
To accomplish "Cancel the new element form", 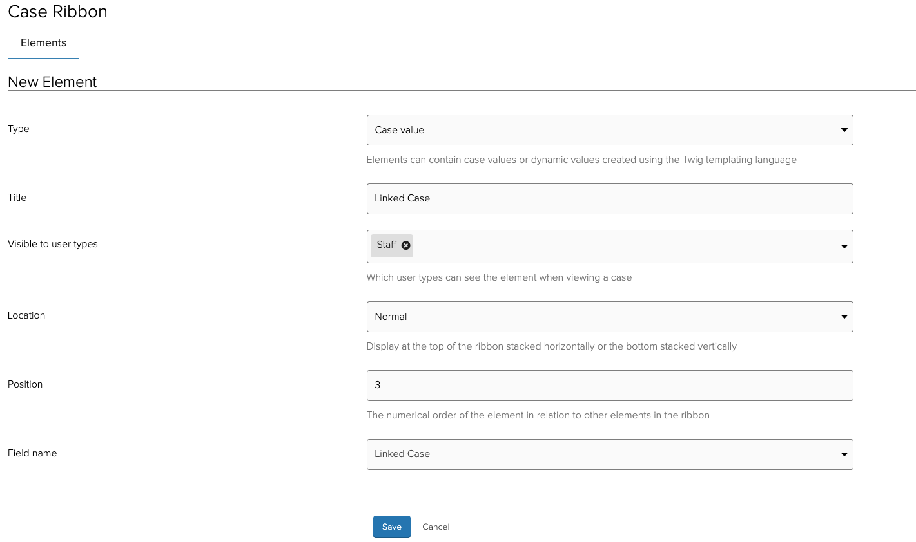I will point(436,527).
